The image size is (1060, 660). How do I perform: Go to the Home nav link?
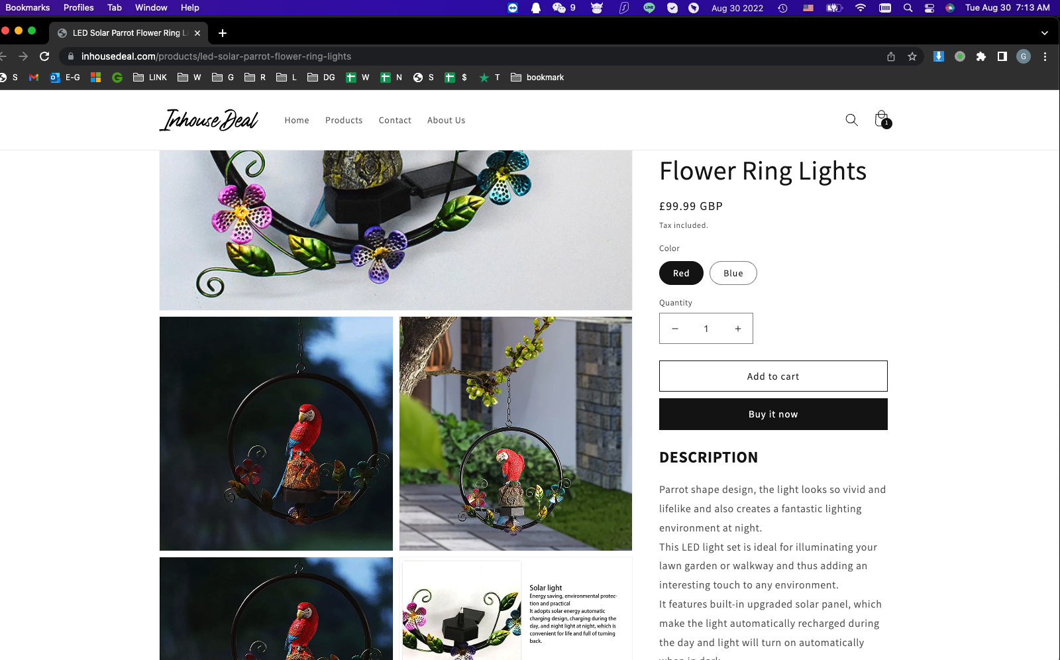coord(297,120)
